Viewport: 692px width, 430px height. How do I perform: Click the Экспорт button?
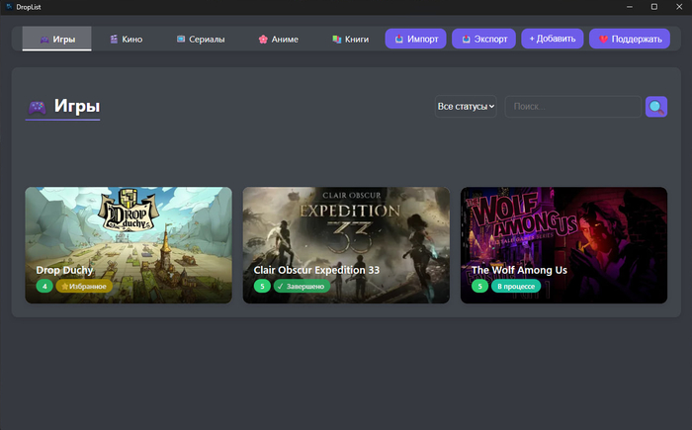(x=483, y=39)
